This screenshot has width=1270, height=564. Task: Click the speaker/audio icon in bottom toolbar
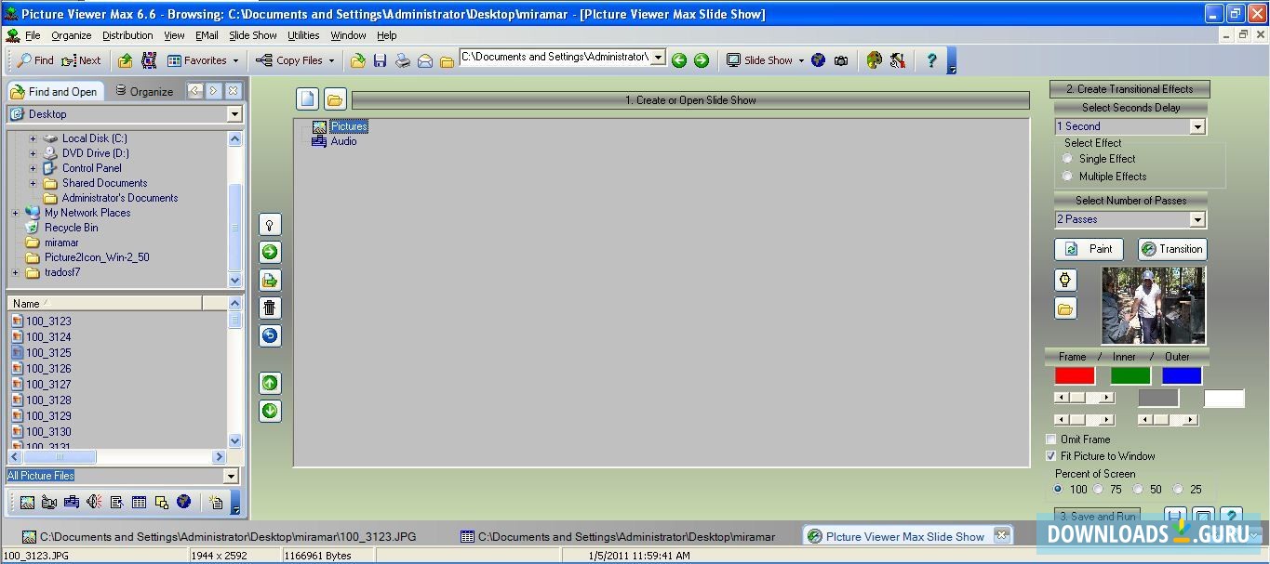pyautogui.click(x=93, y=502)
